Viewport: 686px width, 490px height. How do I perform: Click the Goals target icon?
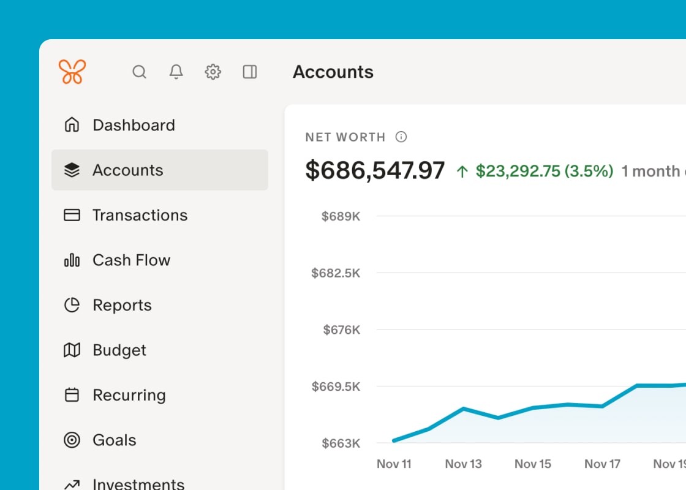click(x=72, y=440)
